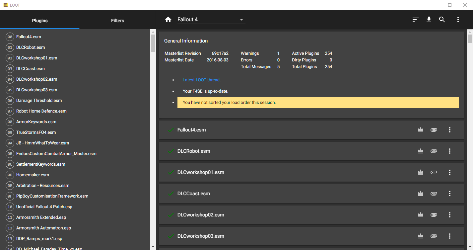Update masterlist with the download icon
The image size is (473, 250).
click(429, 20)
